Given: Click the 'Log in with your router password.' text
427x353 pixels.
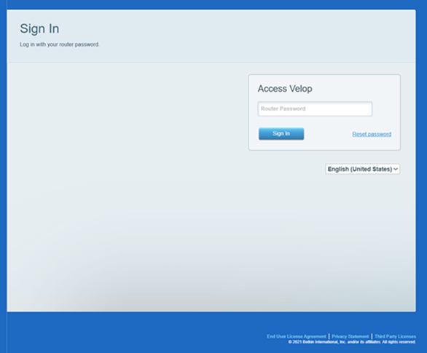Looking at the screenshot, I should pyautogui.click(x=60, y=44).
